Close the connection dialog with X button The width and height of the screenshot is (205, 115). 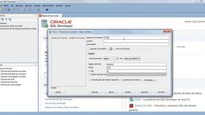pyautogui.click(x=167, y=31)
